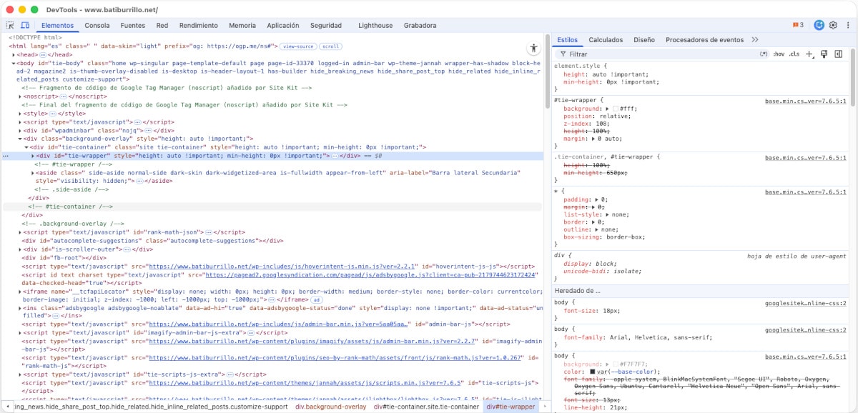Expand the div#tie-wrapper node
The image size is (858, 413).
[x=33, y=155]
